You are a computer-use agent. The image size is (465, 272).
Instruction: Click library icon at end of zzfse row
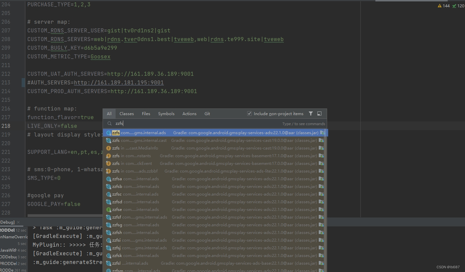321,210
